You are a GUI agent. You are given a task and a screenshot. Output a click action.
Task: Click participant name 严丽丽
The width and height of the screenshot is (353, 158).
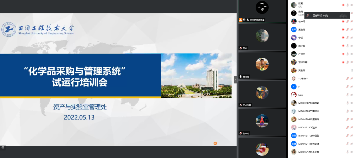[302, 54]
